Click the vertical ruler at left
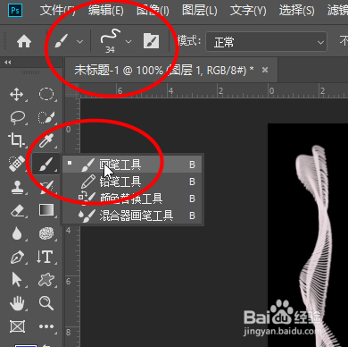The image size is (348, 347). (x=72, y=222)
